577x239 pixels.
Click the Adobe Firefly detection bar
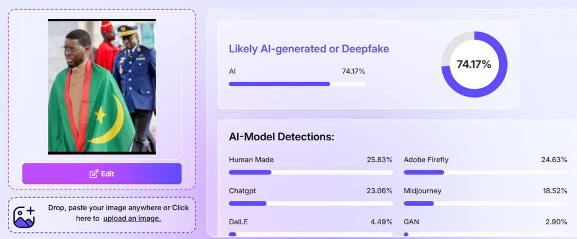pyautogui.click(x=485, y=172)
